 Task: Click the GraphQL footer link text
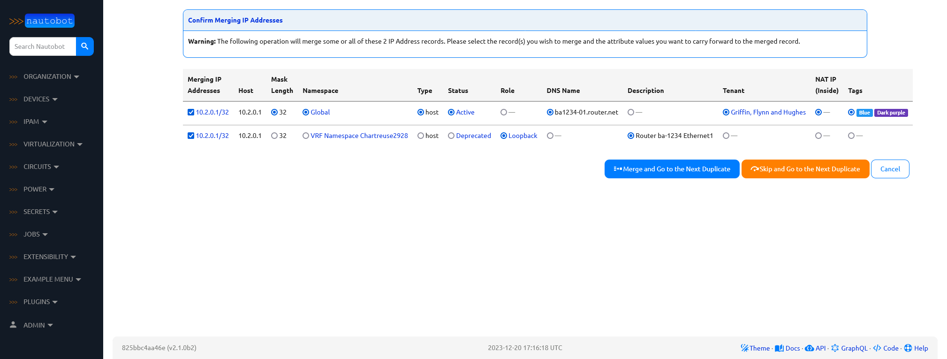(854, 348)
